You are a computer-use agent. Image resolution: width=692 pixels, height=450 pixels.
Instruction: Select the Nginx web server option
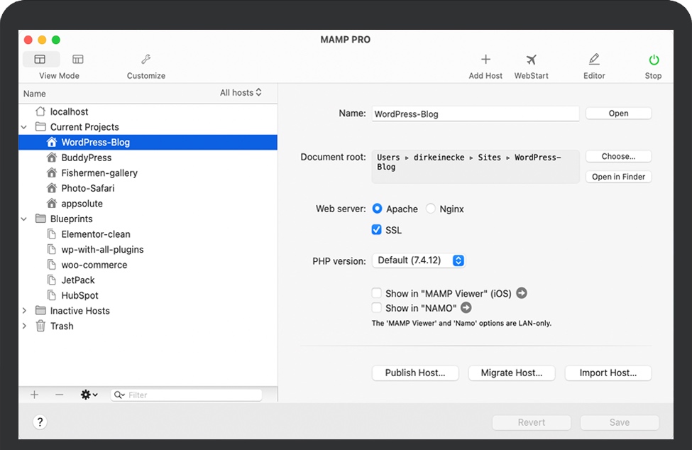coord(431,209)
